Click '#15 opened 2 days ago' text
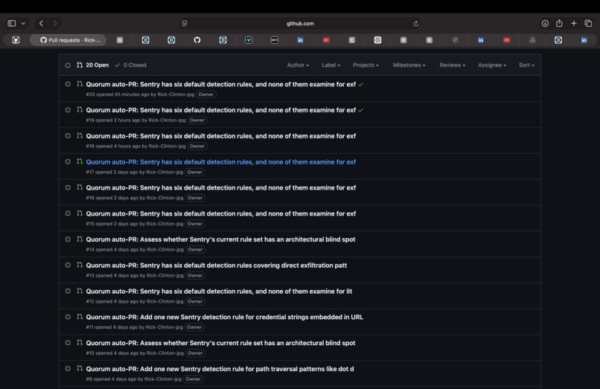Viewport: 600px width, 389px height. tap(112, 224)
